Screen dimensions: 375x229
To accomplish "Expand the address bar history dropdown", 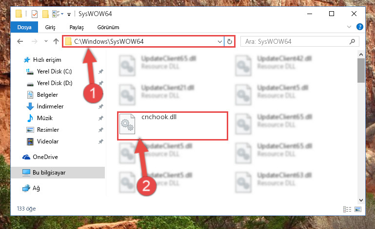I will (x=220, y=42).
